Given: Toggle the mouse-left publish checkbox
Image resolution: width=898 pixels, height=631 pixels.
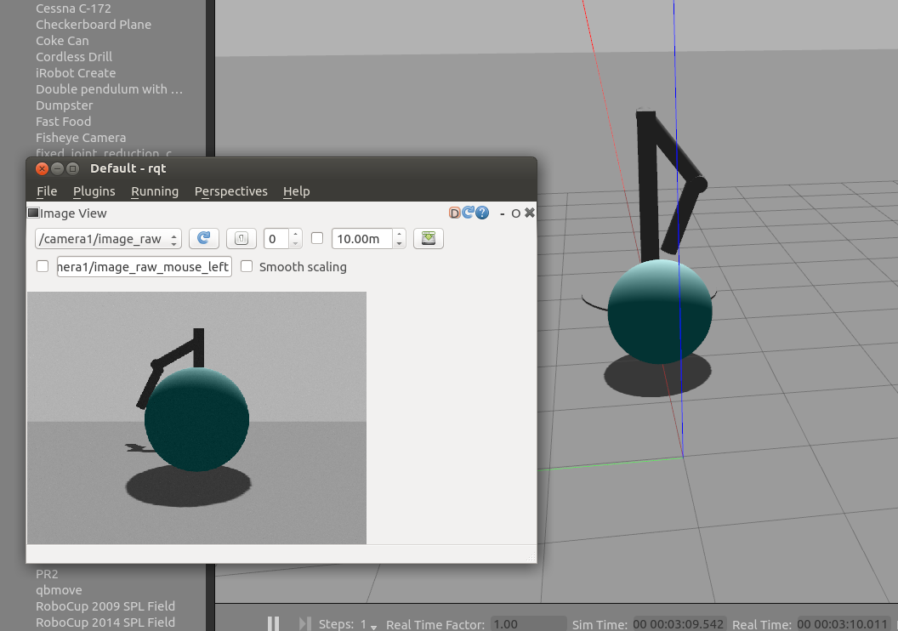Looking at the screenshot, I should (x=42, y=266).
